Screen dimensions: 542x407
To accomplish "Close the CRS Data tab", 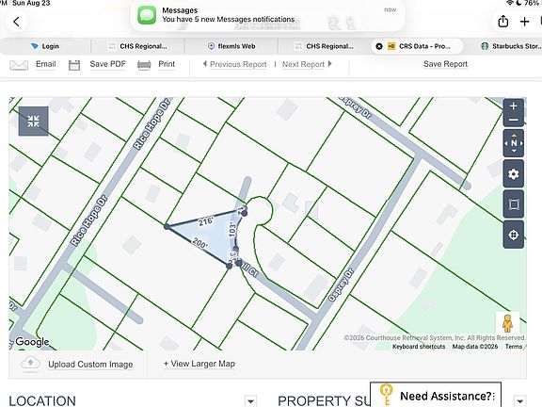I will pos(379,46).
